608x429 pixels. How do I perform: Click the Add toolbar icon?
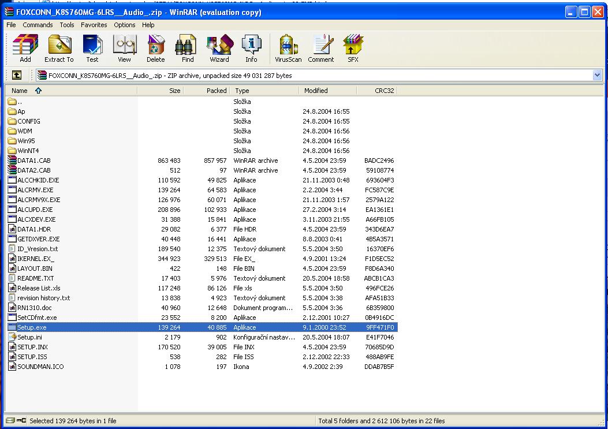pos(25,48)
